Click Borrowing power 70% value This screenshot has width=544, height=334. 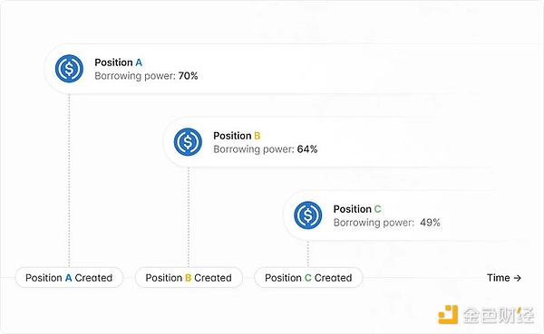[188, 76]
